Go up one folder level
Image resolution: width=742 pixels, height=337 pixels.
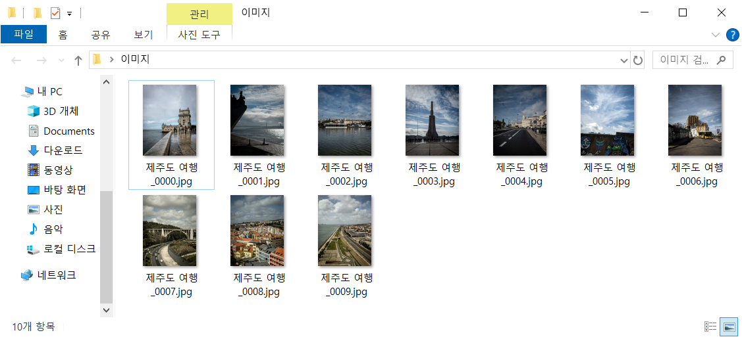click(x=78, y=60)
